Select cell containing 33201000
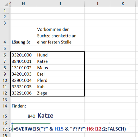Viewport: 138px width, 137px height. pos(23,55)
